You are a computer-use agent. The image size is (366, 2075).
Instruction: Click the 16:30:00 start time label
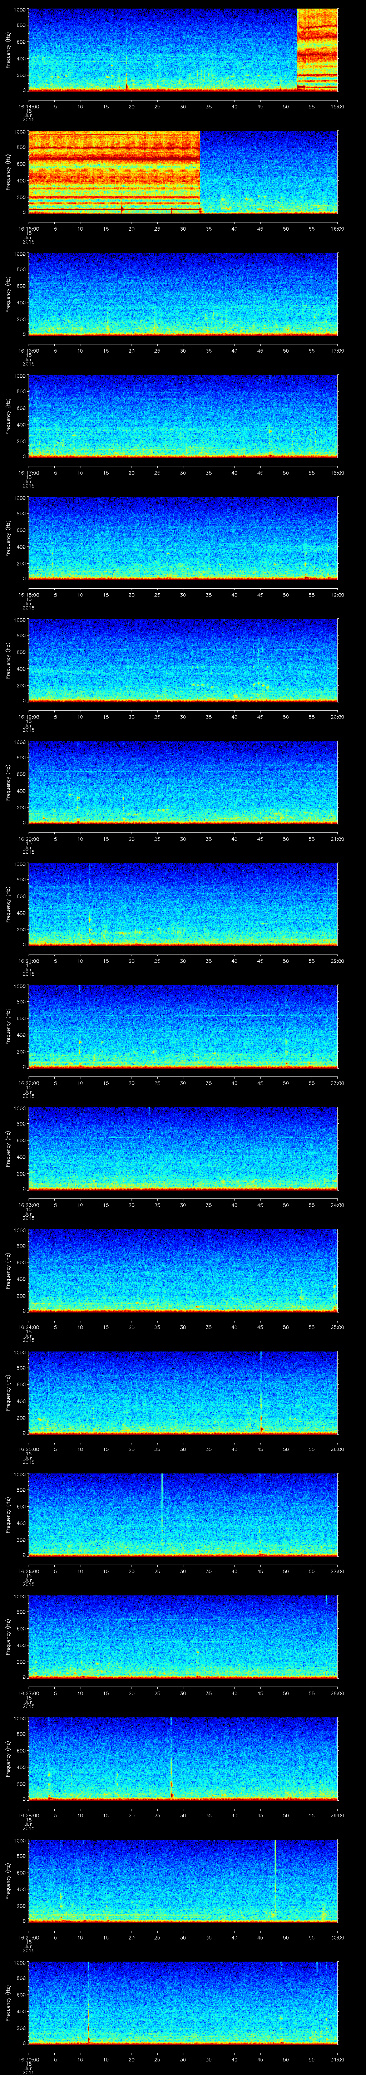tap(28, 2059)
